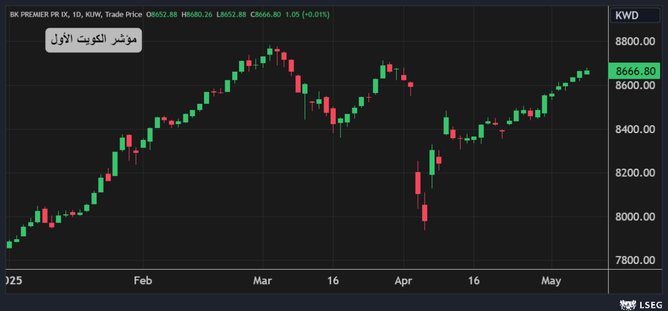Image resolution: width=668 pixels, height=311 pixels.
Task: Click the 8400.00 price axis label
Action: pyautogui.click(x=635, y=130)
